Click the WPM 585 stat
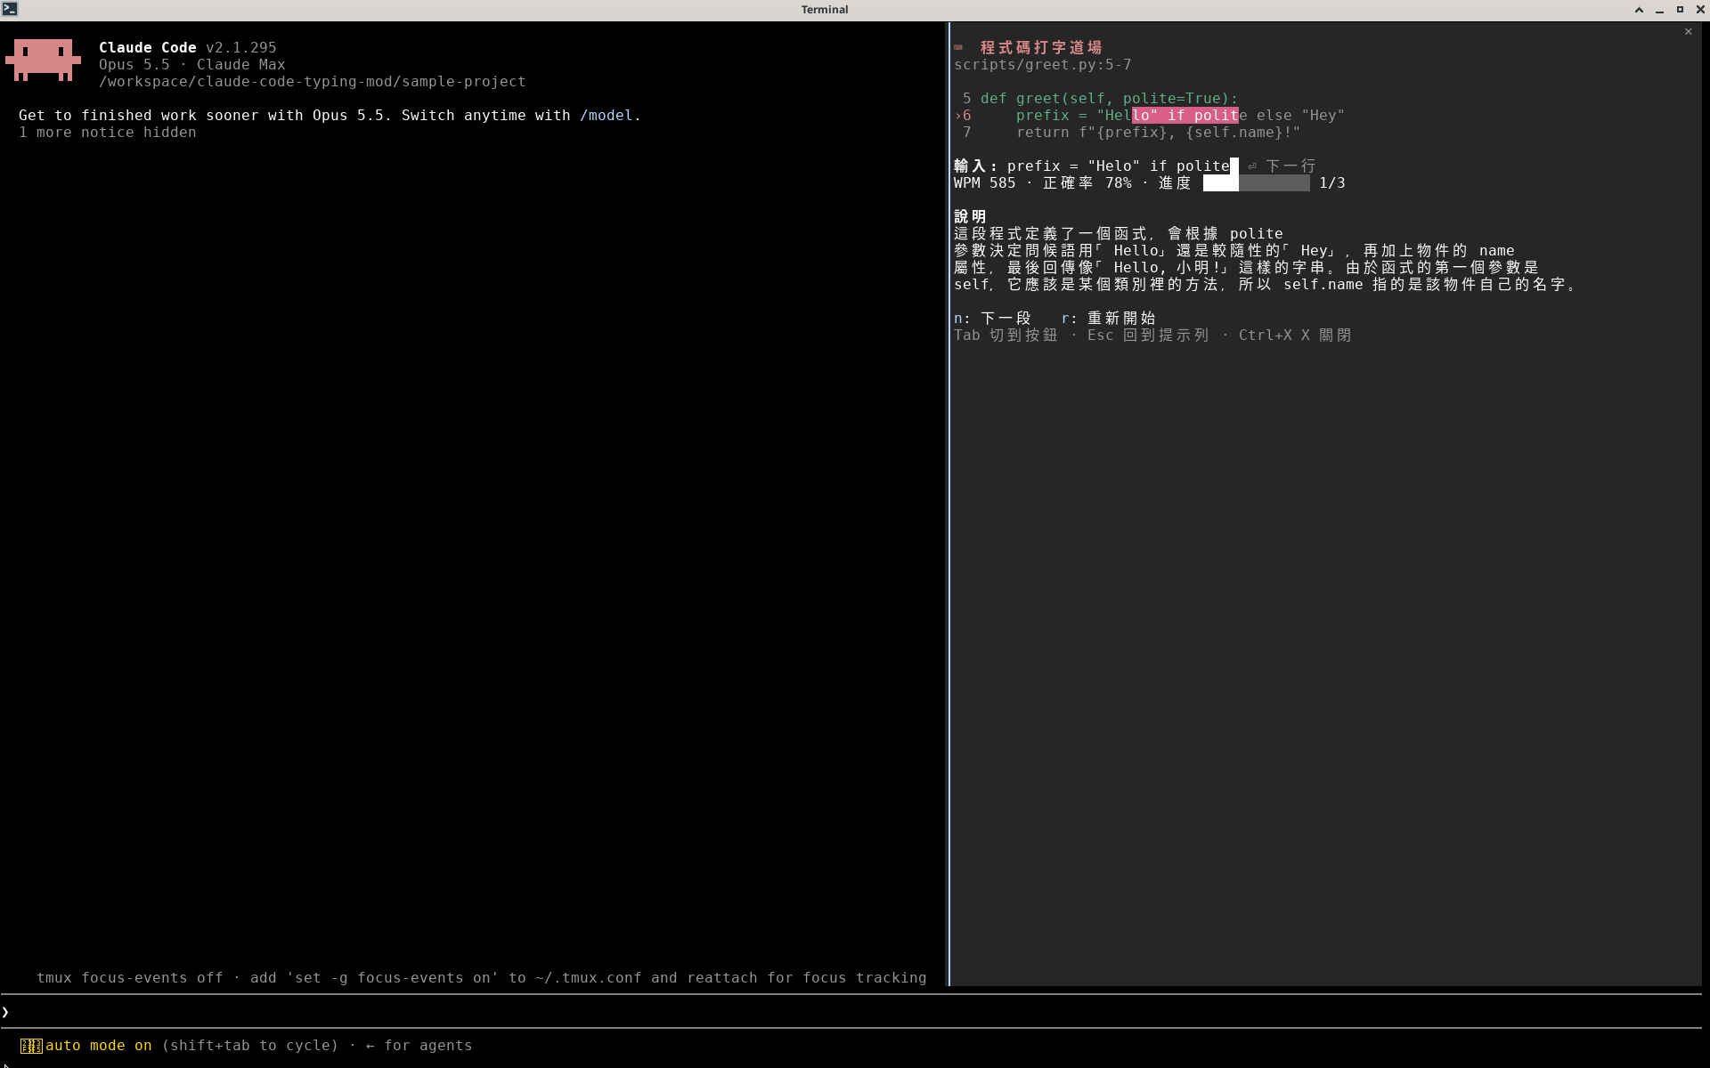The image size is (1710, 1068). [x=984, y=183]
